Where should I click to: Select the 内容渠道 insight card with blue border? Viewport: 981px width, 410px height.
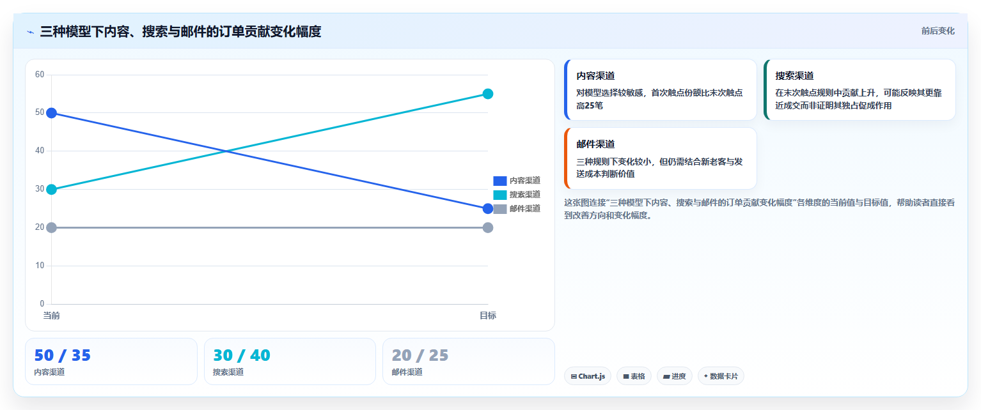(661, 90)
